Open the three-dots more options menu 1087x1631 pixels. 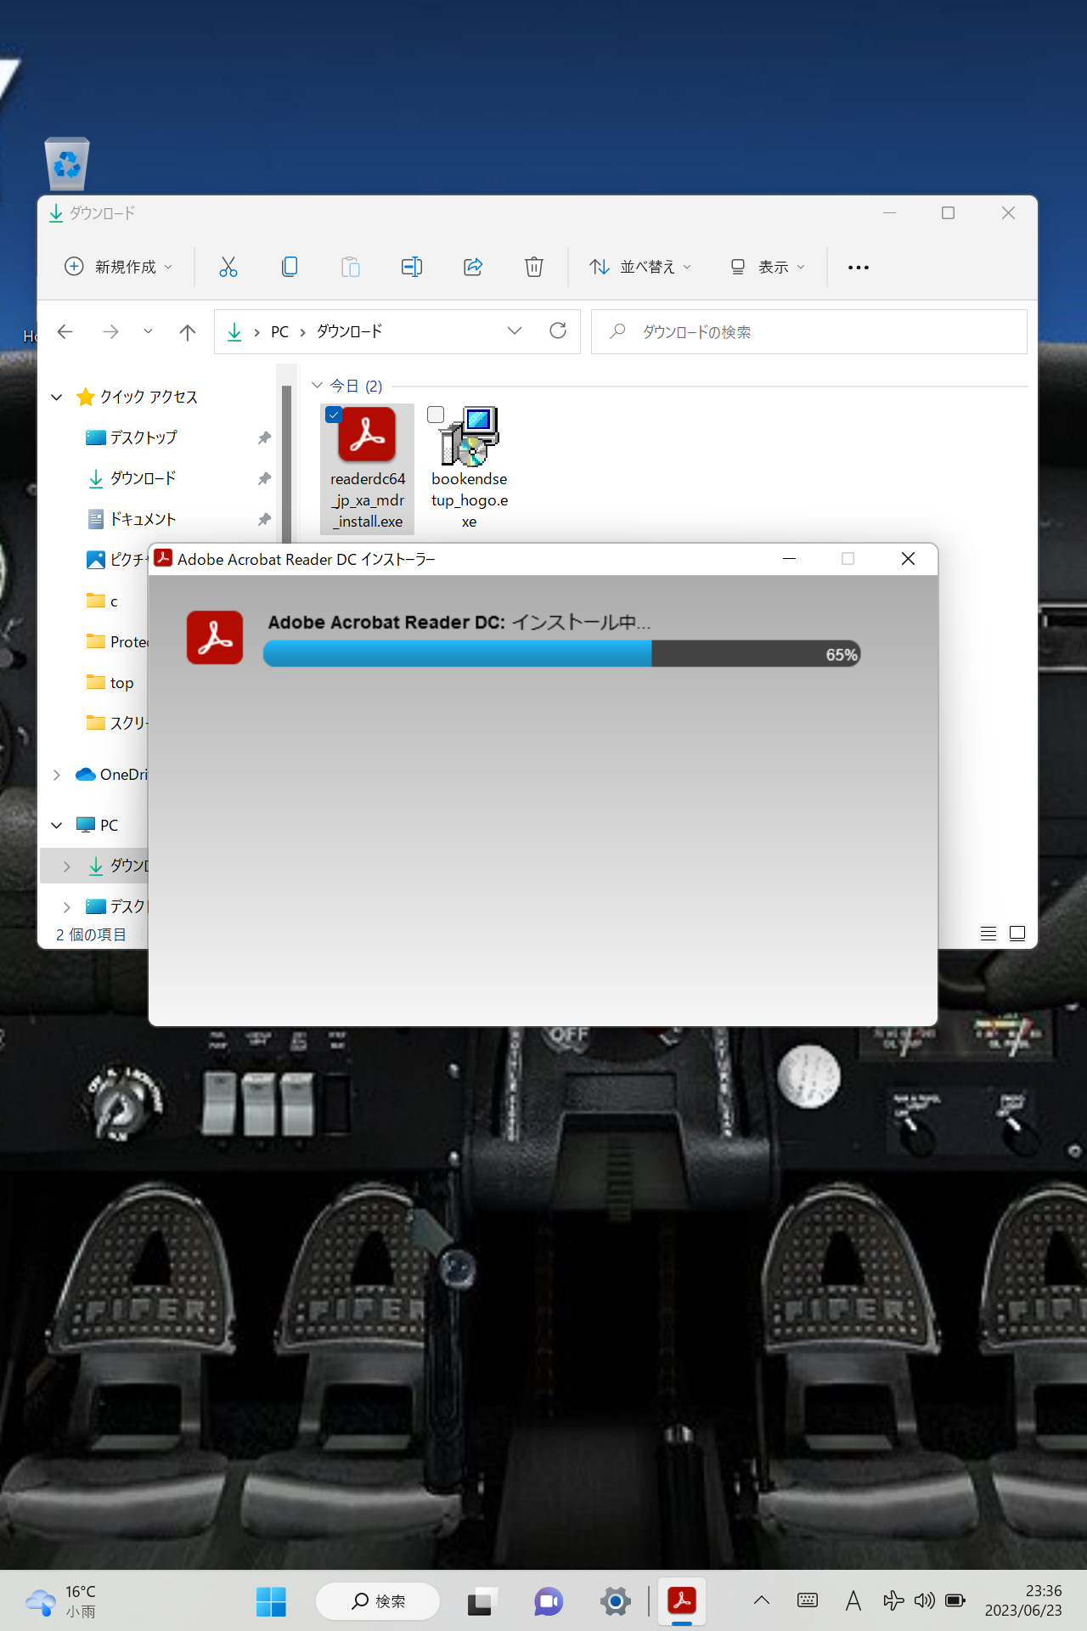pyautogui.click(x=859, y=268)
